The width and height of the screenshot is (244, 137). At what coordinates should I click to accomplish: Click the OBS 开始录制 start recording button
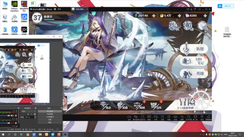click(50, 114)
